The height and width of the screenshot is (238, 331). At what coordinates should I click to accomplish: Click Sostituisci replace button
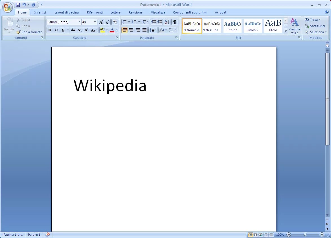(315, 26)
